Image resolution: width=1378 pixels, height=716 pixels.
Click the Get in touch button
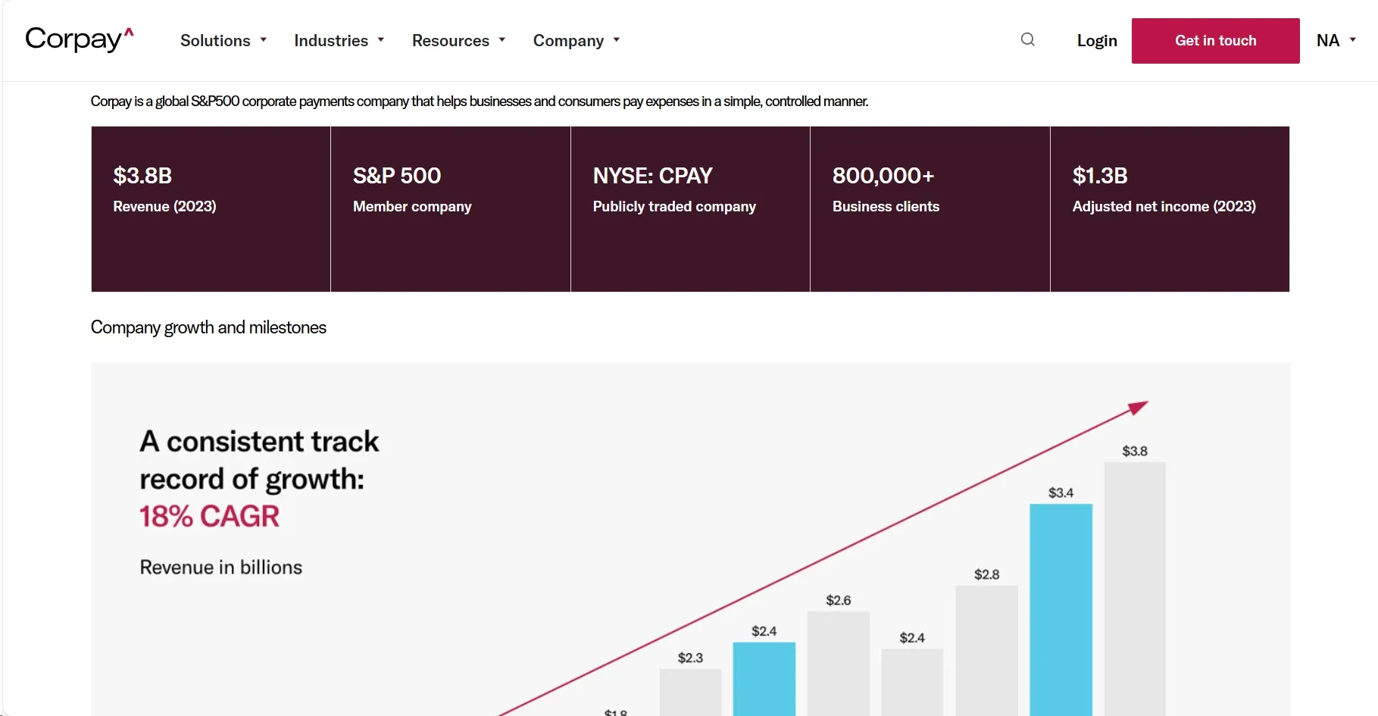coord(1216,41)
